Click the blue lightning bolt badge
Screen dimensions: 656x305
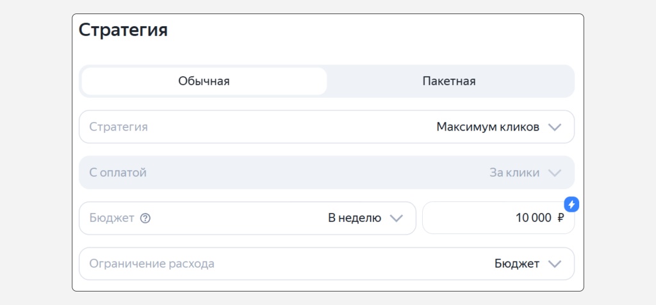571,205
